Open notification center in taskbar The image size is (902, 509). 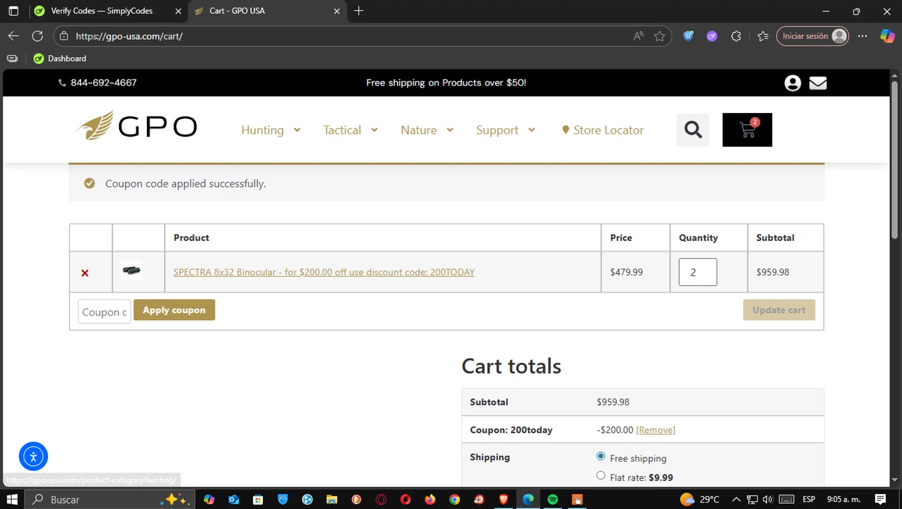880,499
